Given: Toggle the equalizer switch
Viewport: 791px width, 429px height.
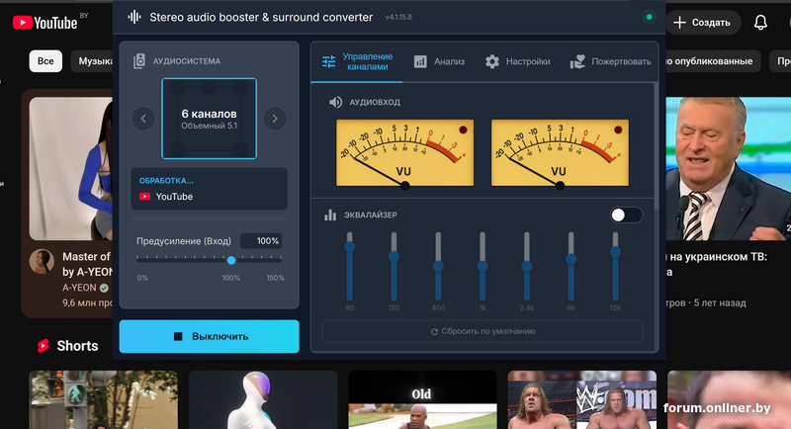Looking at the screenshot, I should [626, 215].
